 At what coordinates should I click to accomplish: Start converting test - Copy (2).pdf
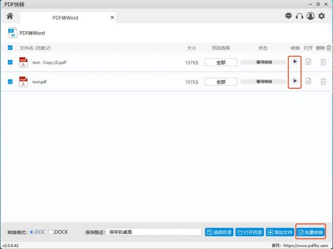click(x=295, y=62)
